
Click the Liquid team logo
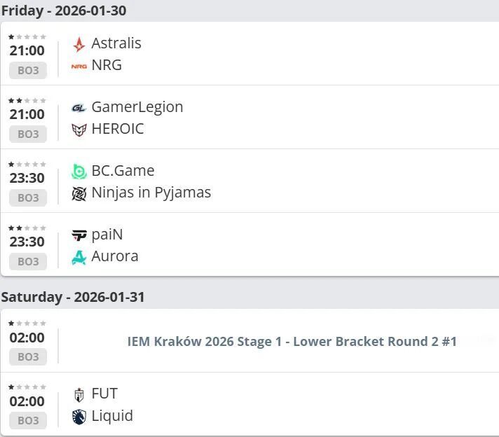pos(79,417)
